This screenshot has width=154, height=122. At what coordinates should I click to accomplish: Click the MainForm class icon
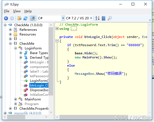click(21, 99)
